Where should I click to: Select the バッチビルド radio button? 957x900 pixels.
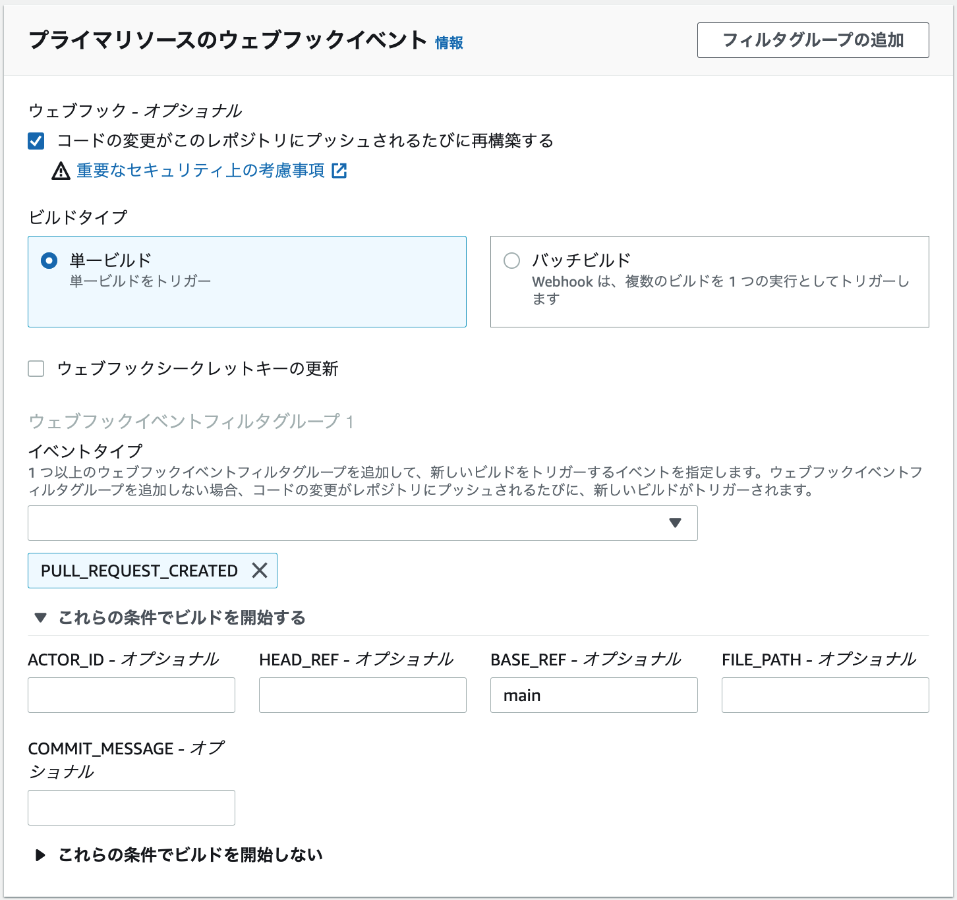(x=512, y=260)
